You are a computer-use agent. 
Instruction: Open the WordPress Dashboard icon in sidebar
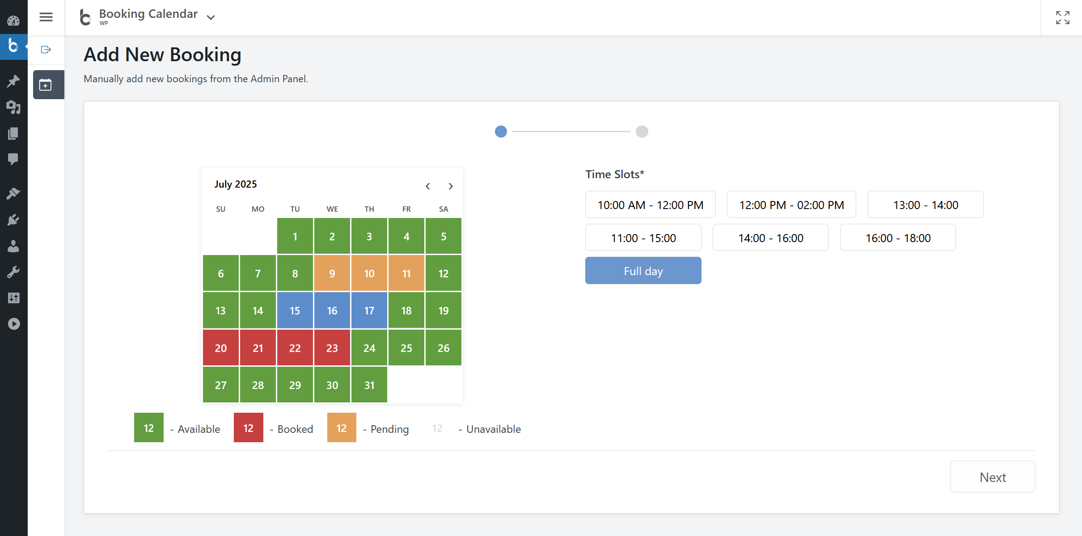[x=13, y=21]
